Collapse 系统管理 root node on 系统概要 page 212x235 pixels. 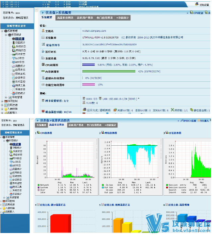2,31
